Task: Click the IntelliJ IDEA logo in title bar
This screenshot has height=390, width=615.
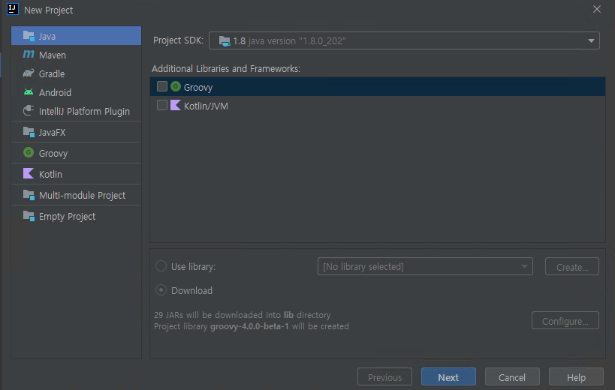Action: click(x=13, y=9)
